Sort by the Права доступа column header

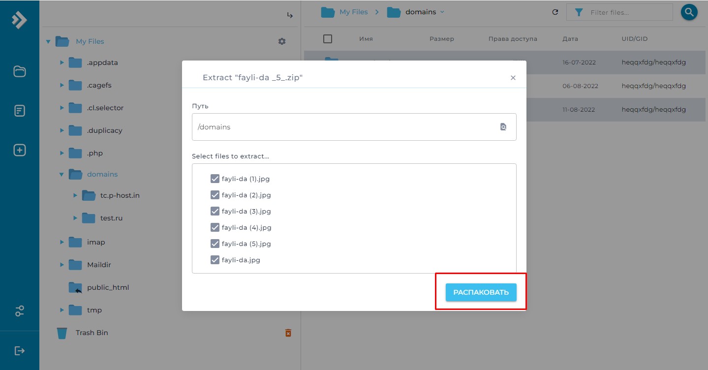(513, 39)
